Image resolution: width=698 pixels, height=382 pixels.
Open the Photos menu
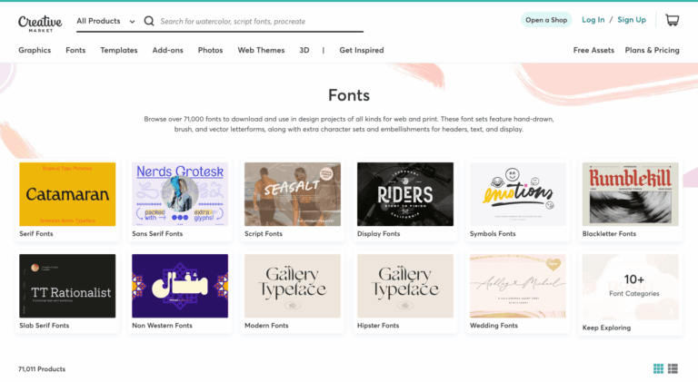(x=210, y=50)
